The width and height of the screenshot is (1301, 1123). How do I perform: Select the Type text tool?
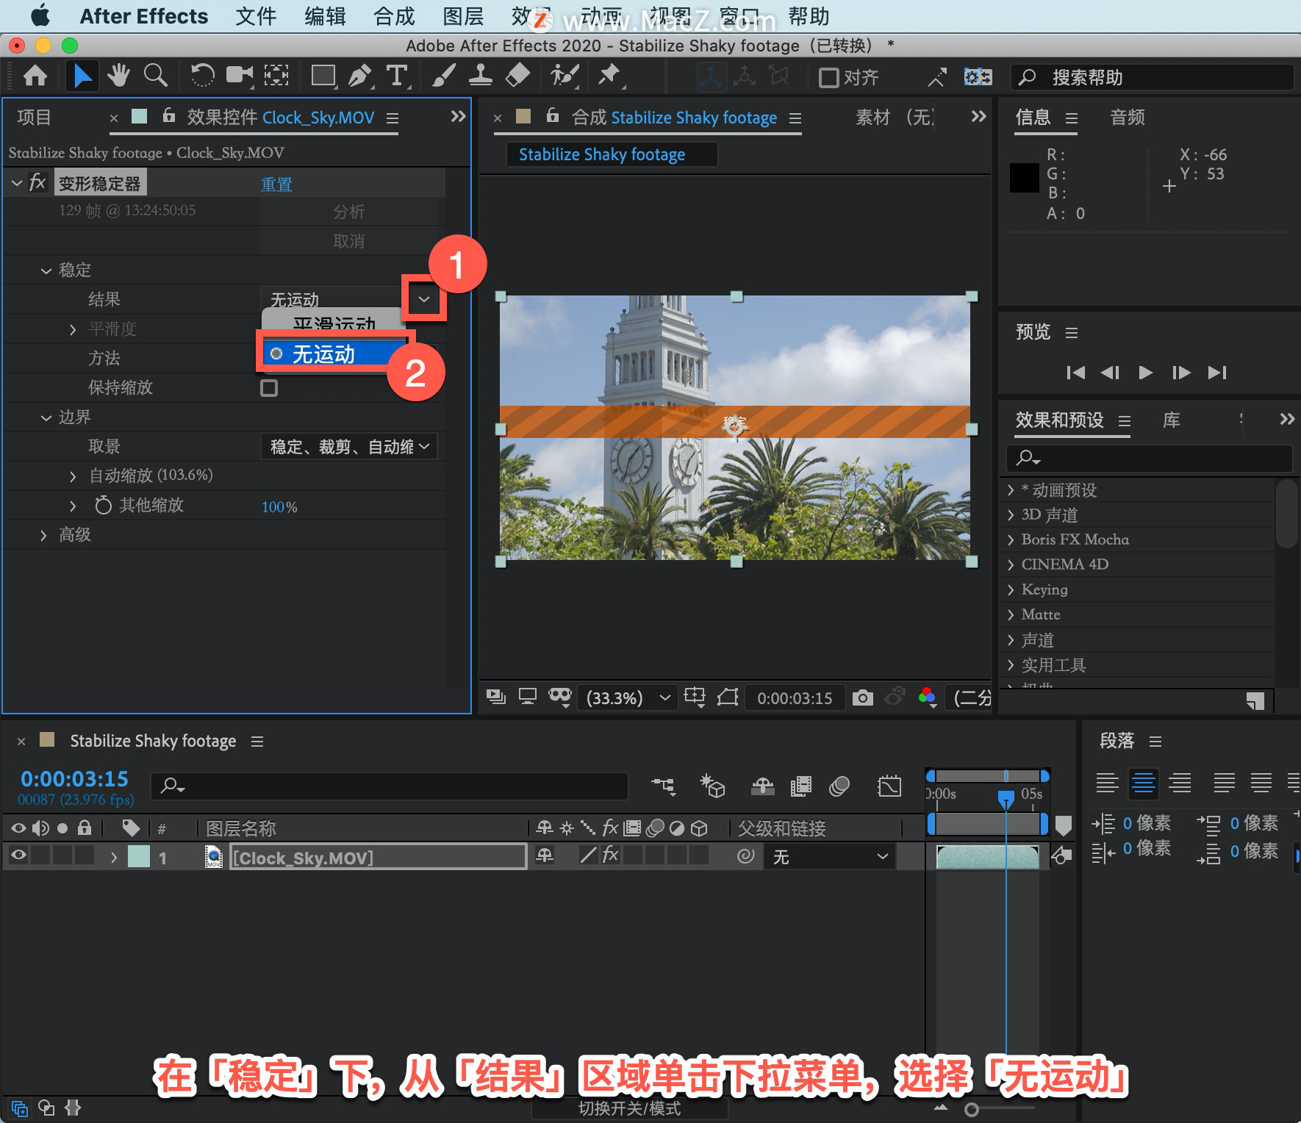click(x=397, y=76)
